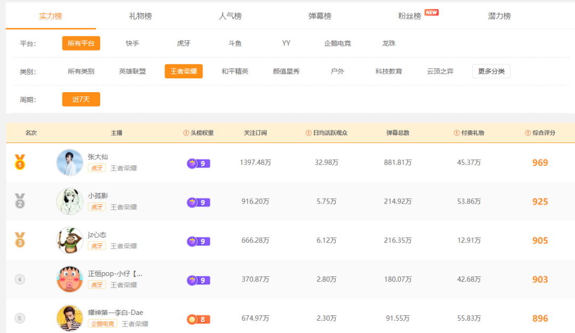Click the gold rank 1 medal icon
The height and width of the screenshot is (333, 575).
pos(20,162)
